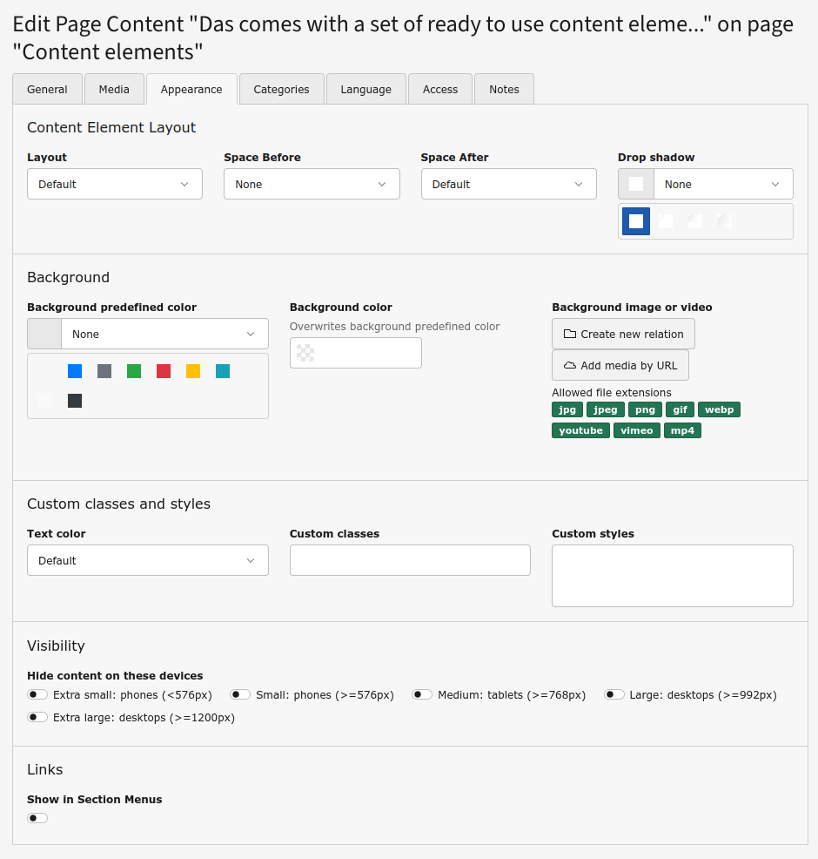
Task: Focus the Custom classes input field
Action: click(x=410, y=560)
